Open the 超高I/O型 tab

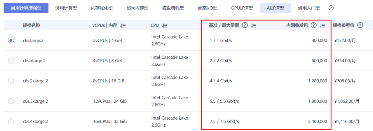(208, 8)
